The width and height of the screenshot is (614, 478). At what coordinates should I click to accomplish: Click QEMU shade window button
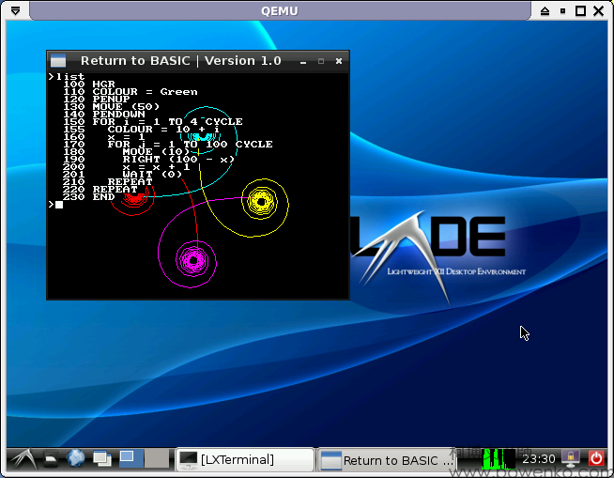click(545, 11)
